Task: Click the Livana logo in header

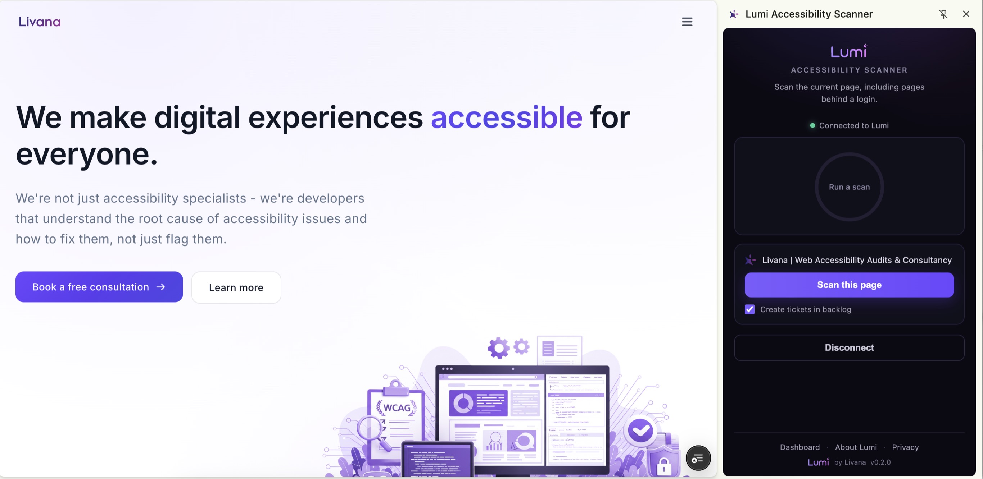Action: click(40, 22)
